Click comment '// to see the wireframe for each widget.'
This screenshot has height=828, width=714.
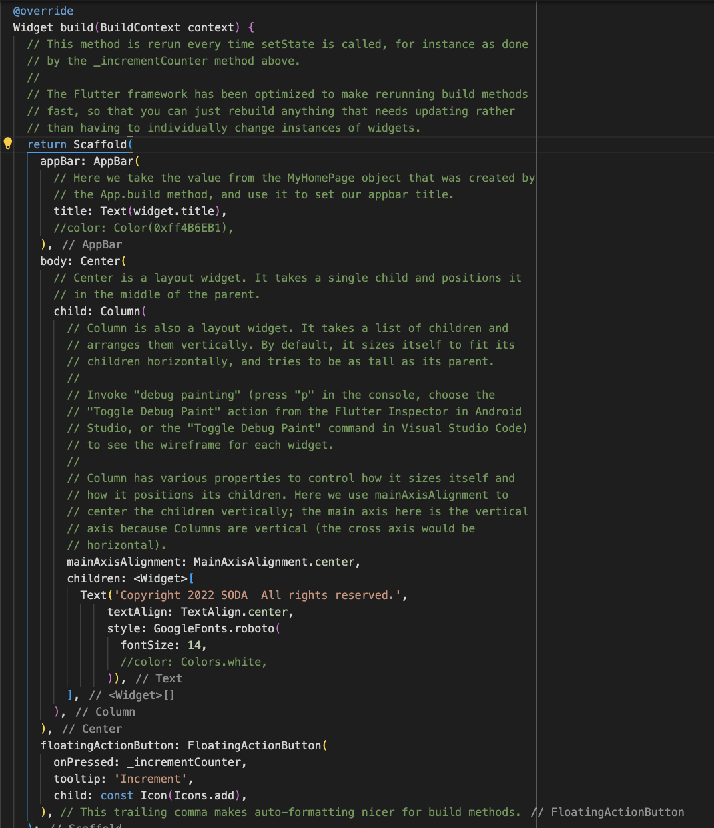tap(200, 445)
